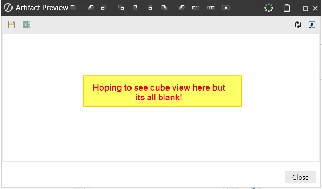Click the green dotted loading spinner icon
Image resolution: width=322 pixels, height=189 pixels.
click(x=269, y=8)
